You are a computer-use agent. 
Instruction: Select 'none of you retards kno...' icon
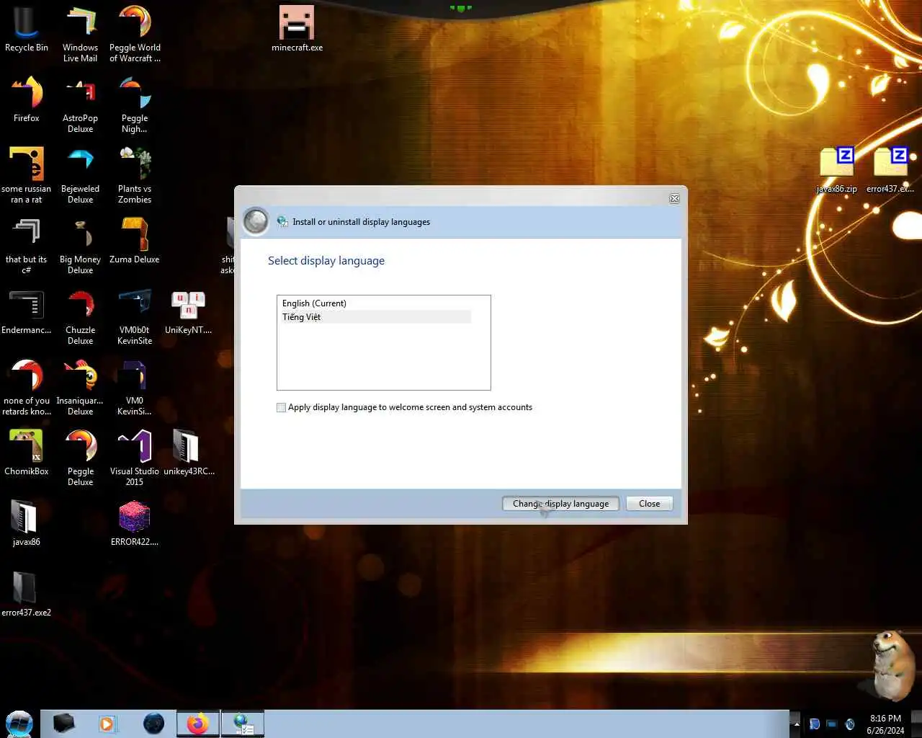(x=27, y=388)
